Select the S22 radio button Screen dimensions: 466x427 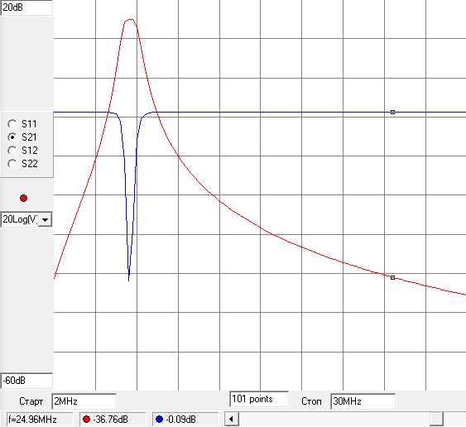click(x=12, y=163)
